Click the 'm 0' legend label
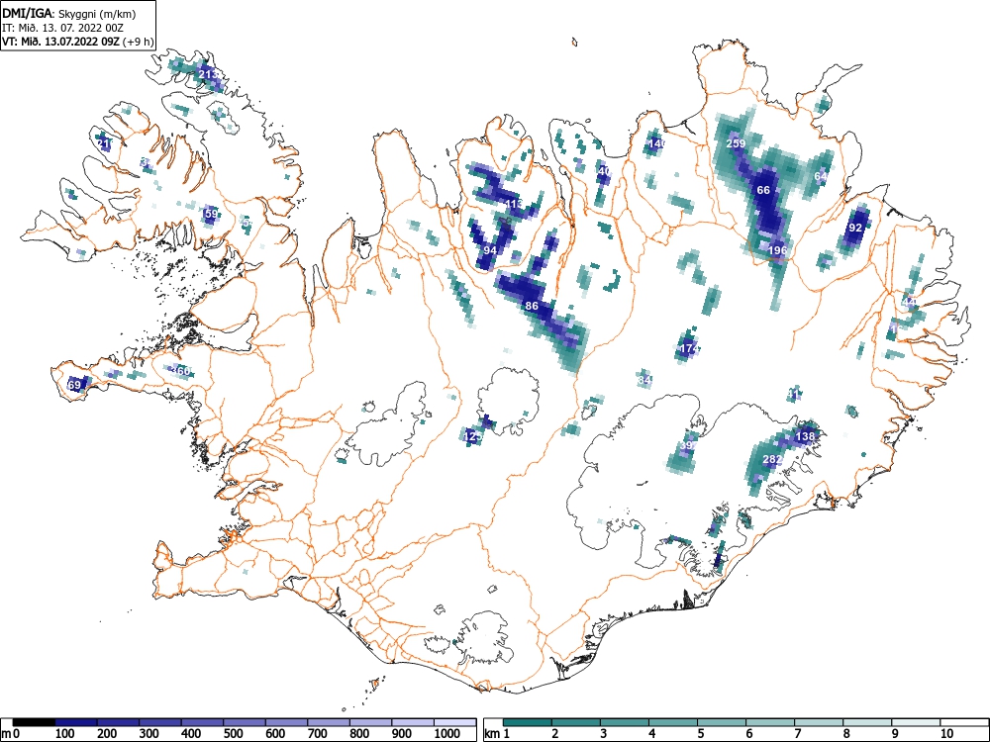 click(x=10, y=733)
